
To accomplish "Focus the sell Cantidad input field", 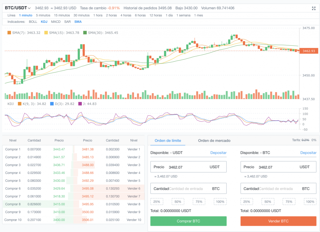I will click(278, 189).
